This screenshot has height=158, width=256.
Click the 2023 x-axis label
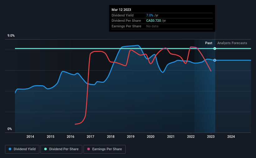pyautogui.click(x=211, y=137)
